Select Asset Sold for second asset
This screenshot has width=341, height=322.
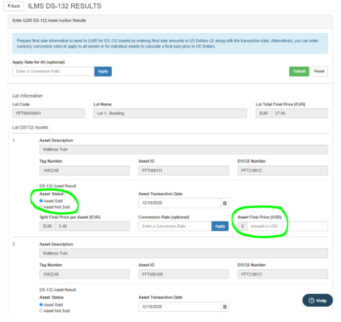[41, 305]
